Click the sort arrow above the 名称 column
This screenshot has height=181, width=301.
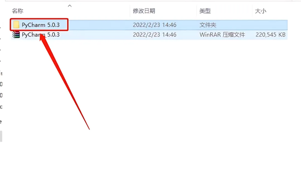click(70, 6)
